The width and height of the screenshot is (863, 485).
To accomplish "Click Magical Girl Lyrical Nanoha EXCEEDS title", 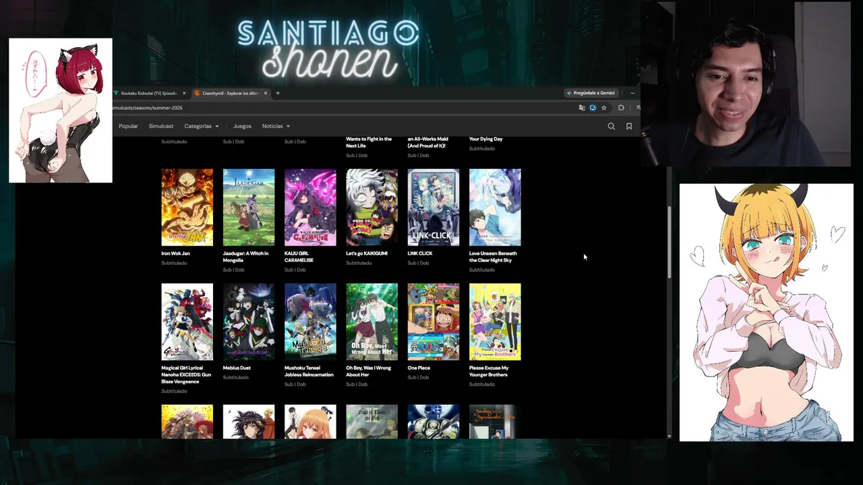I will (185, 375).
